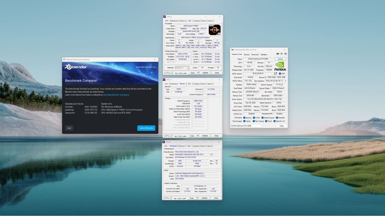385x216 pixels.
Task: Click the Bus Interface question mark icon
Action: [x=285, y=81]
